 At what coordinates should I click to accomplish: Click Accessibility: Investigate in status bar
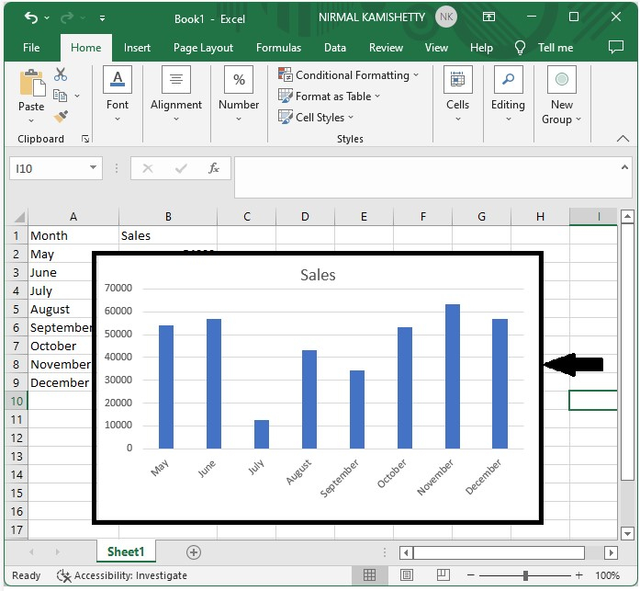(x=122, y=575)
